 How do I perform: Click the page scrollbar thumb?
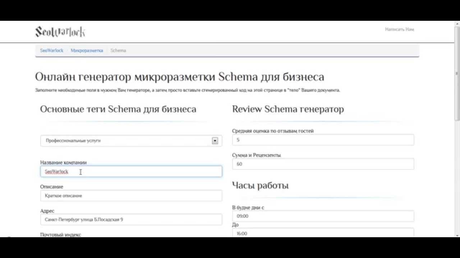[x=457, y=73]
